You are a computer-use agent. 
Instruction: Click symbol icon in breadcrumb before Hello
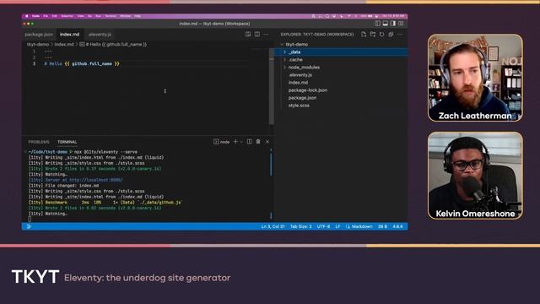pos(82,45)
